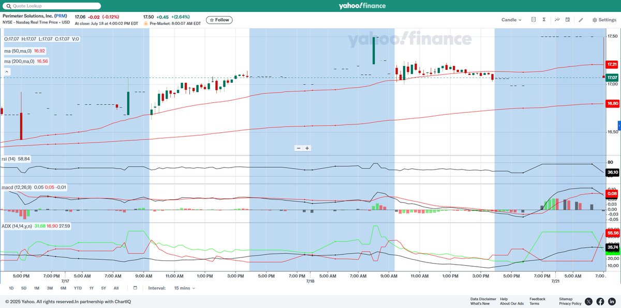Select the 1M range
Screen dimensions: 621x308
[x=37, y=288]
